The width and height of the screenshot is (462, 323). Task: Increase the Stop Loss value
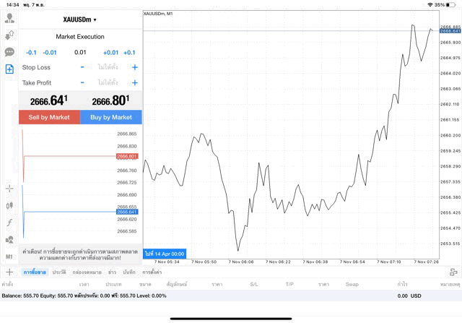[134, 67]
